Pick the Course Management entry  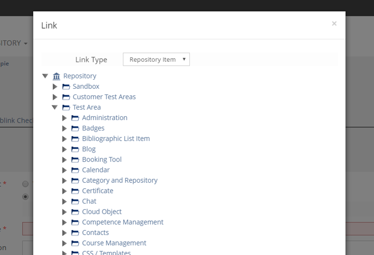click(114, 243)
